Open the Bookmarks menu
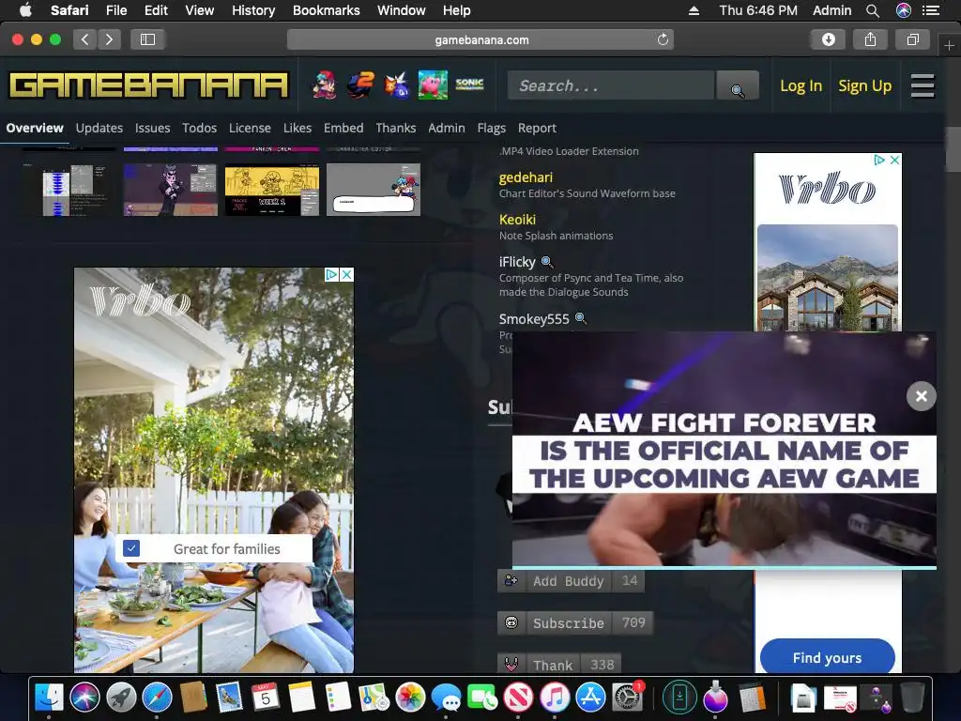 [x=326, y=10]
